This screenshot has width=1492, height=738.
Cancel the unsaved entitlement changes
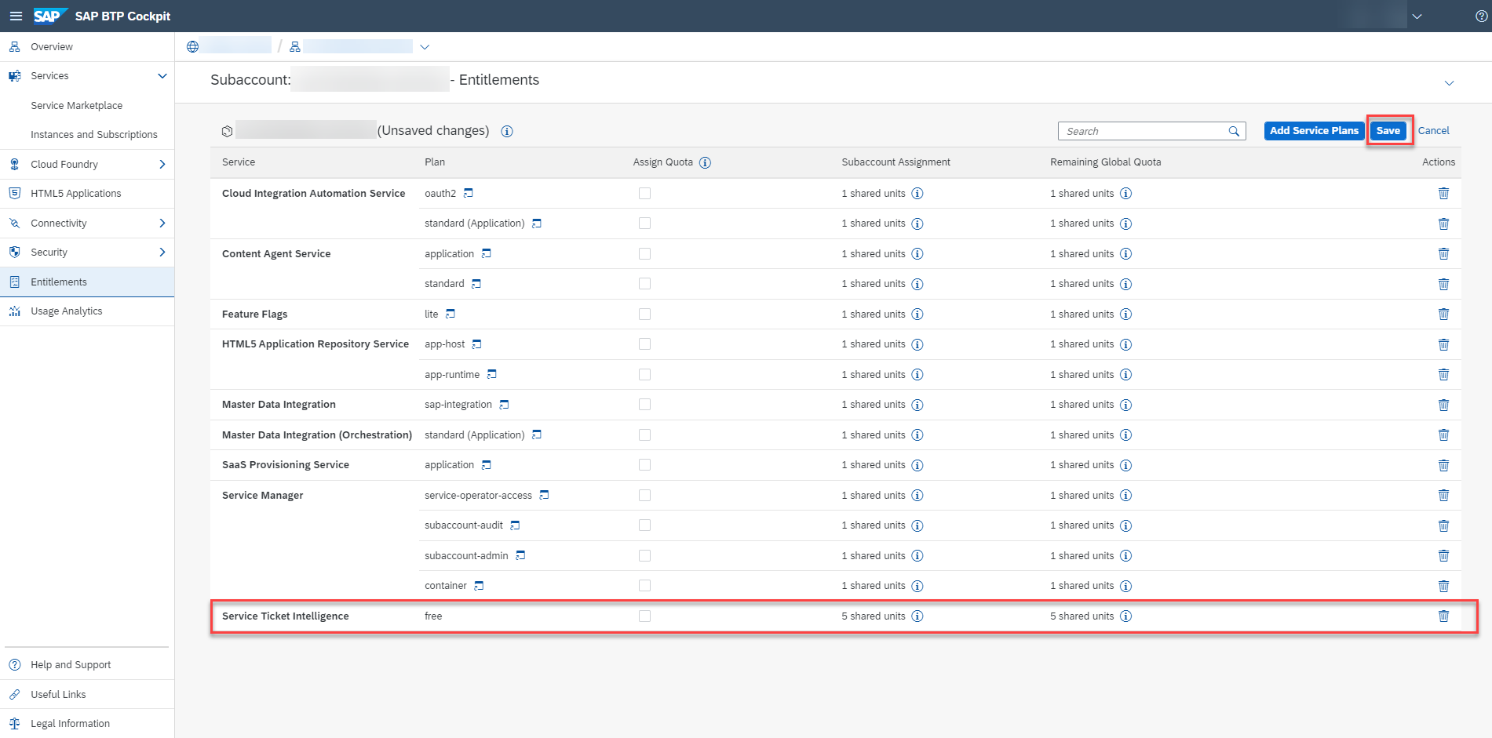(x=1433, y=131)
